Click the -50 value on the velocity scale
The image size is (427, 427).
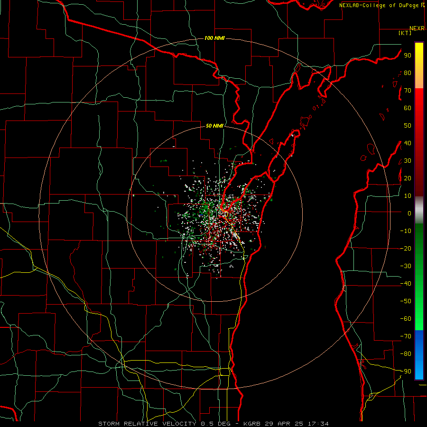406,301
